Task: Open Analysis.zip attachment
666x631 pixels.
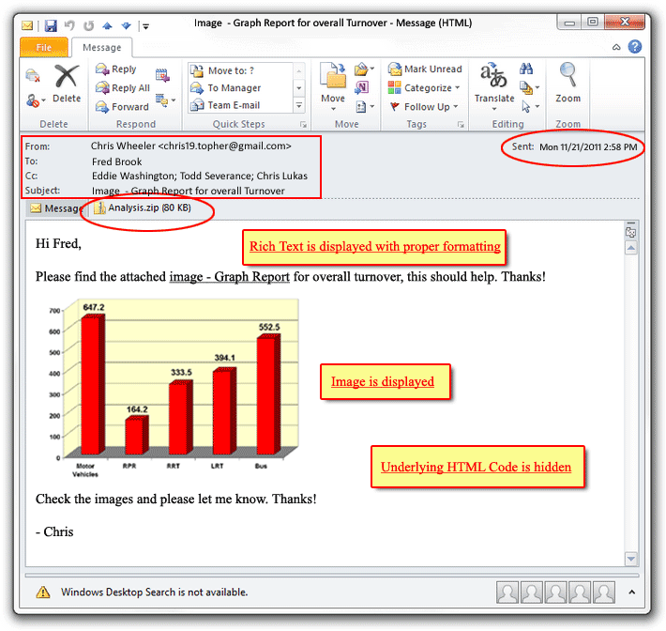Action: [143, 208]
